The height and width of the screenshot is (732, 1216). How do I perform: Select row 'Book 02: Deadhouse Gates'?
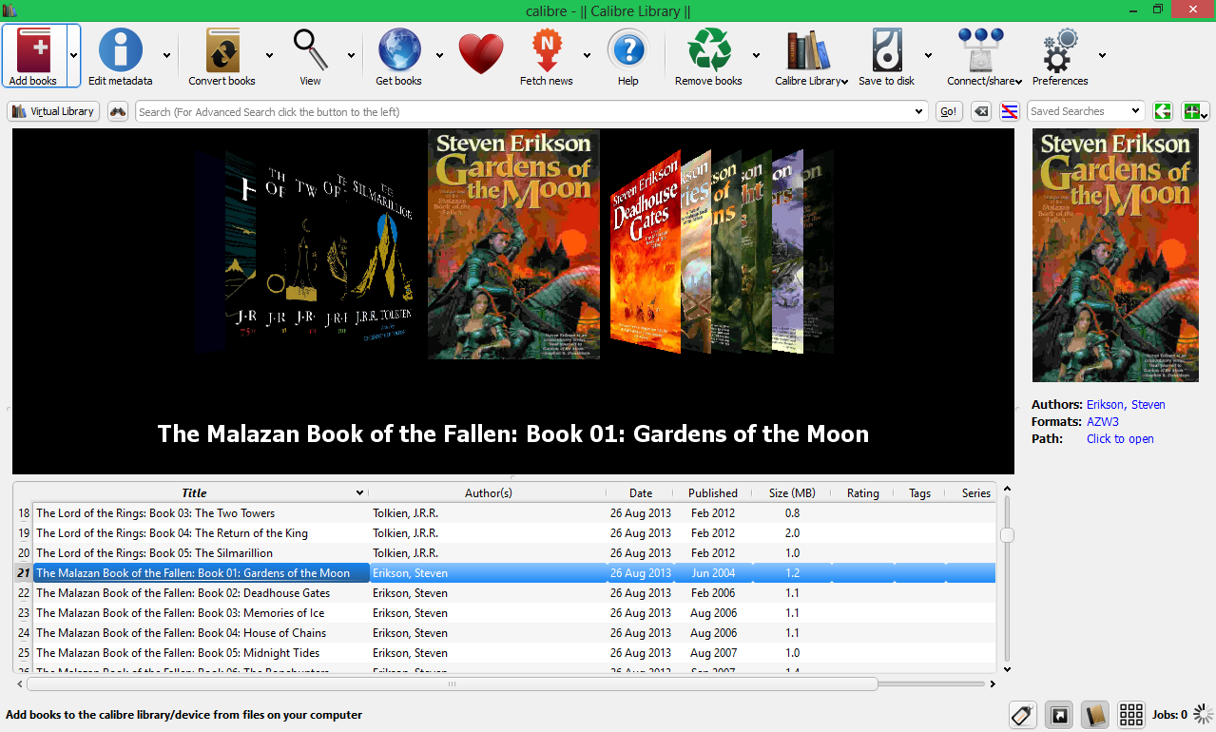click(513, 593)
